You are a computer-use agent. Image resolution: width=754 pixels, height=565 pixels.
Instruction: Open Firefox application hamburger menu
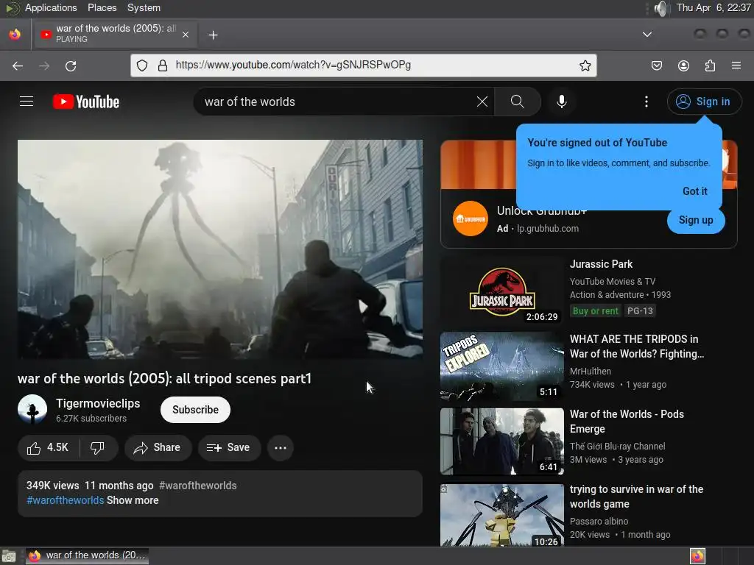click(x=736, y=65)
